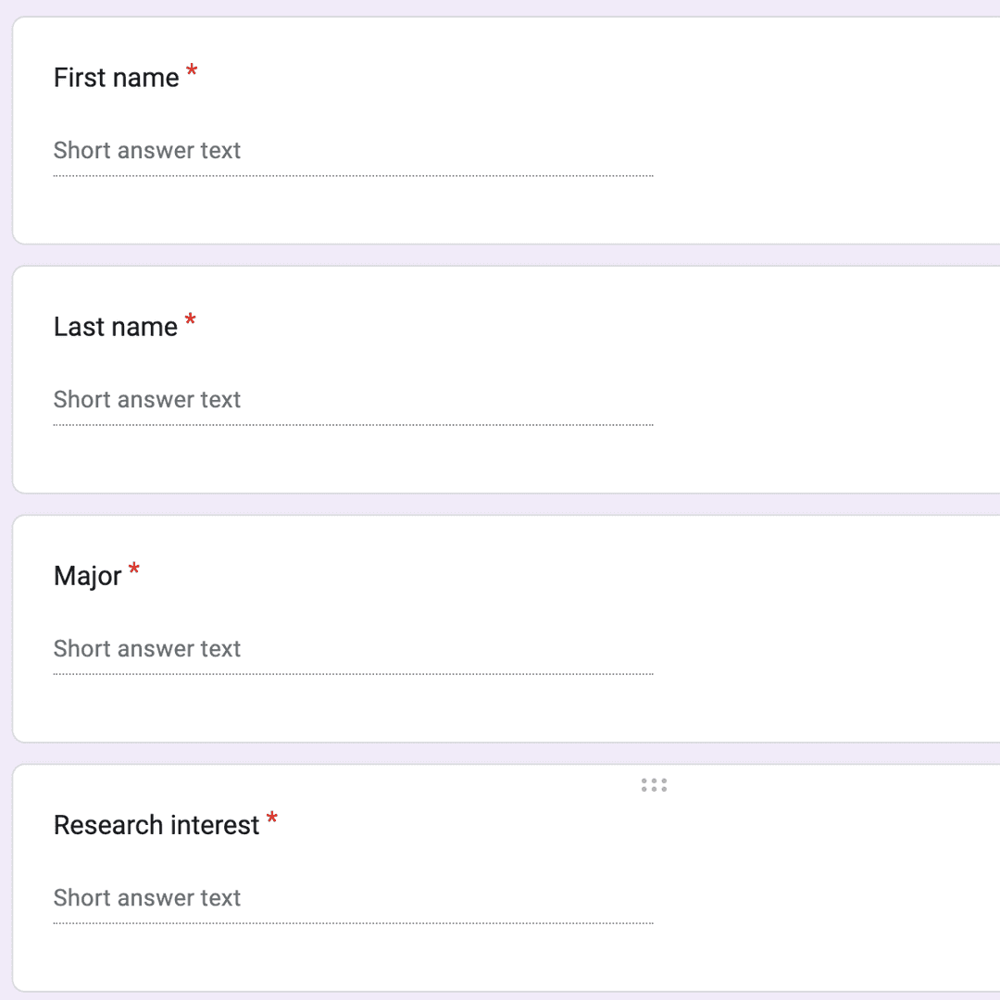This screenshot has width=1000, height=1000.
Task: Select the Last name short answer field
Action: click(352, 400)
